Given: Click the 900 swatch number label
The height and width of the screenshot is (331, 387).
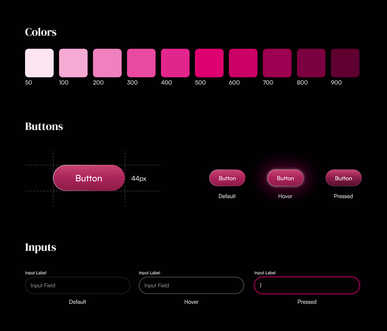Looking at the screenshot, I should click(x=336, y=83).
